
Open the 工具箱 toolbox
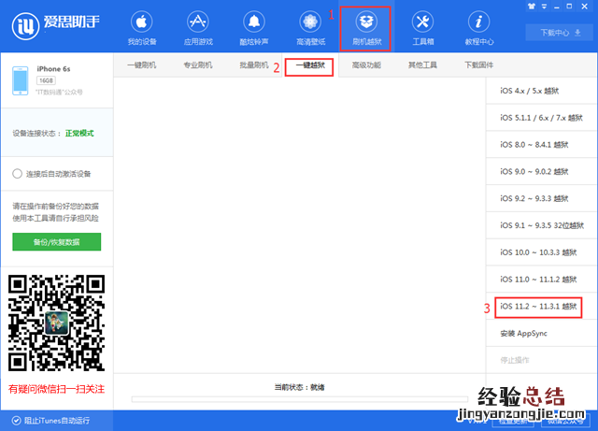tap(422, 28)
